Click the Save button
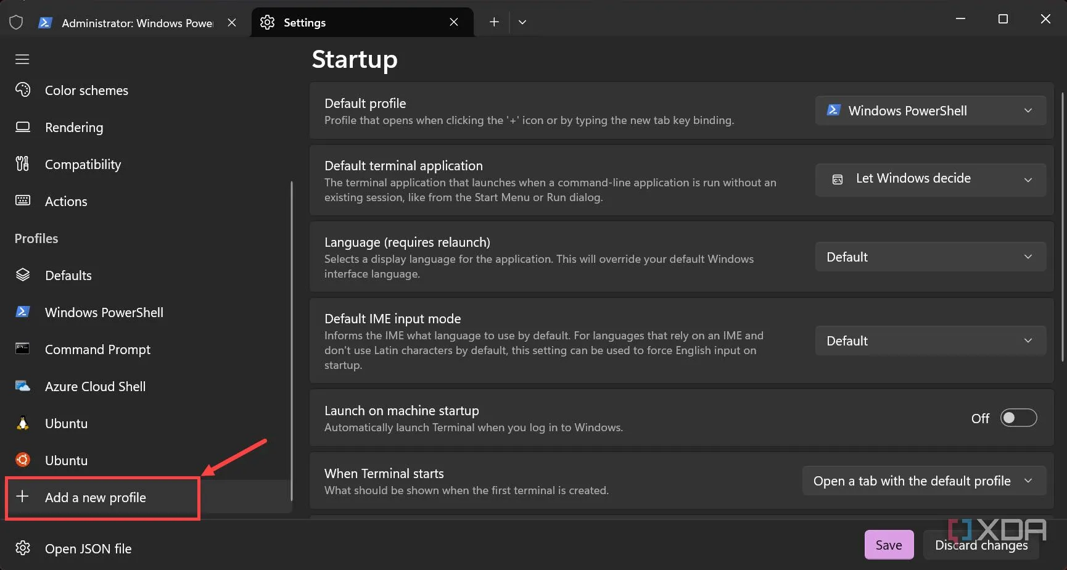This screenshot has width=1067, height=570. click(x=888, y=545)
